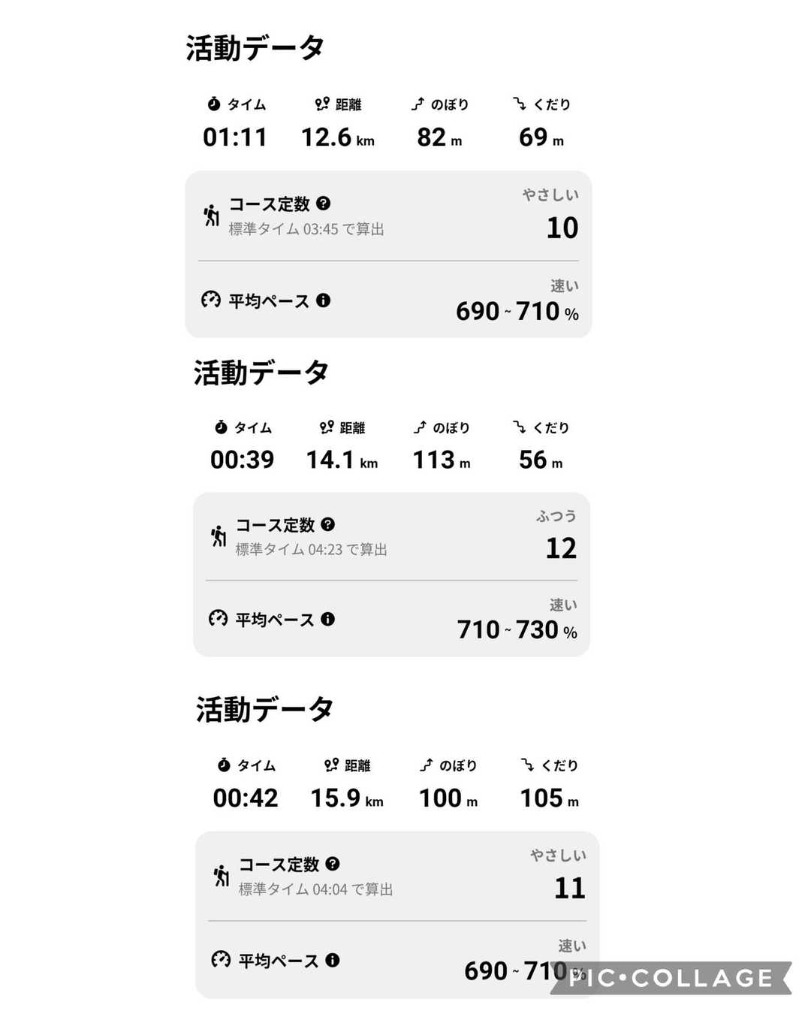Tap the distance pin icon above 14.1 km
The image size is (811, 1014).
pos(327,427)
